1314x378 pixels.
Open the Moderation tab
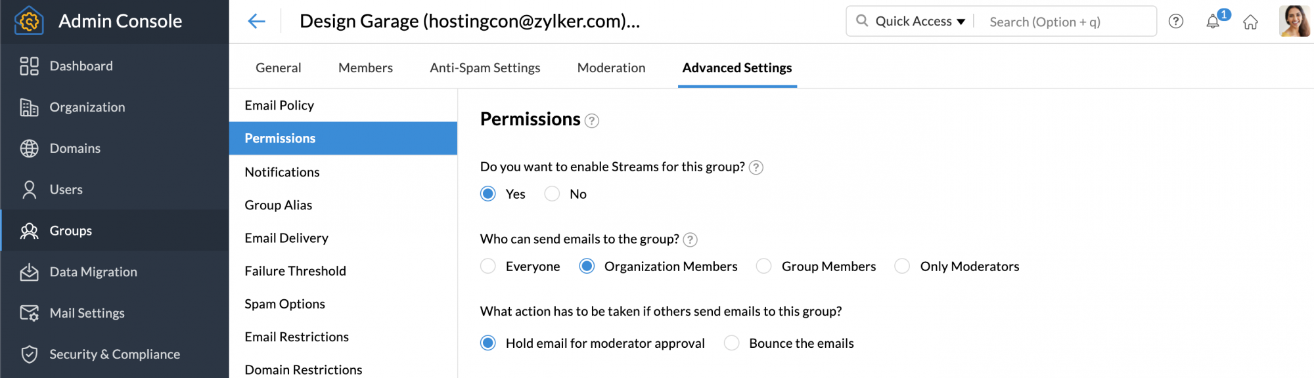pos(611,68)
